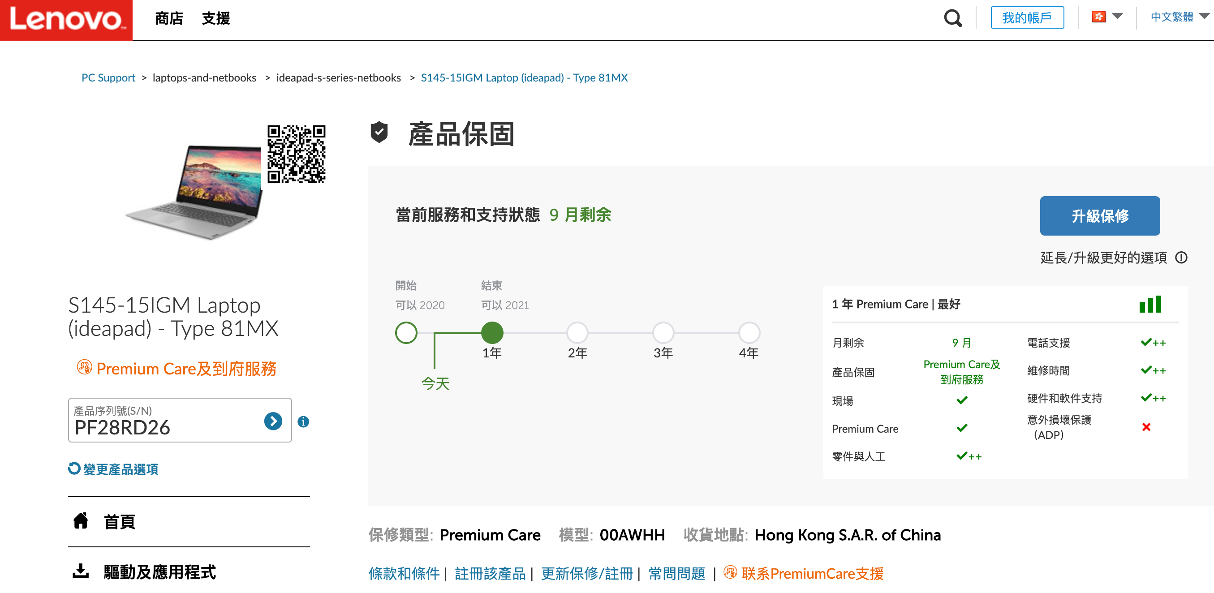Click the ideapad-s-series-netbooks breadcrumb
Image resolution: width=1214 pixels, height=593 pixels.
[338, 78]
